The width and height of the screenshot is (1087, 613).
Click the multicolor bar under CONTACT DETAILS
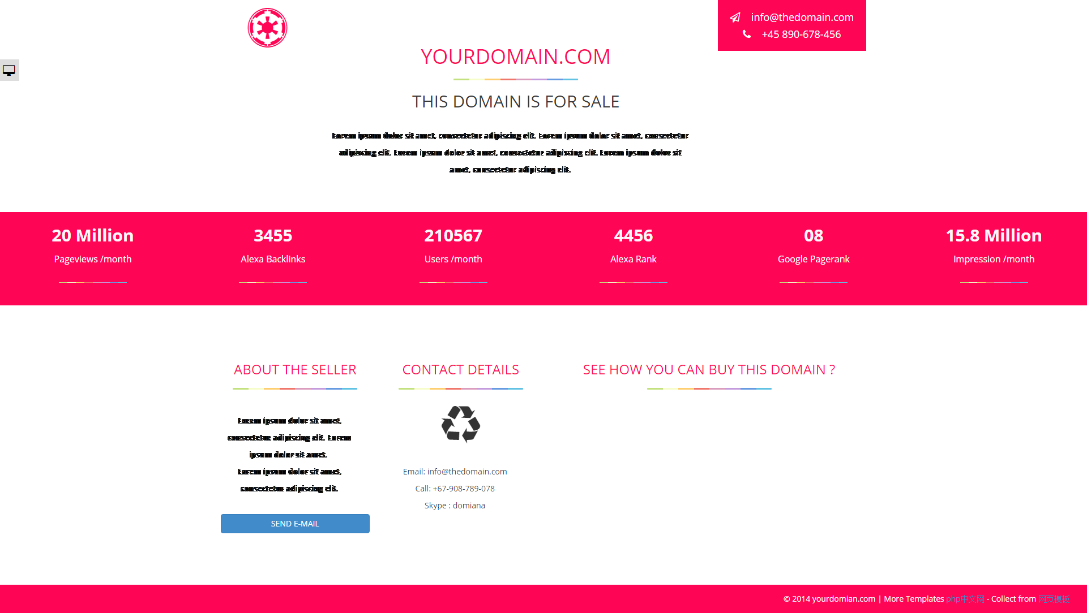click(x=461, y=388)
